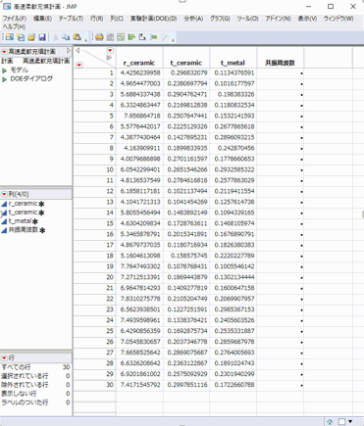Viewport: 364px width, 426px height.
Task: Open the 実験計画(DOE)(D) menu
Action: [153, 19]
